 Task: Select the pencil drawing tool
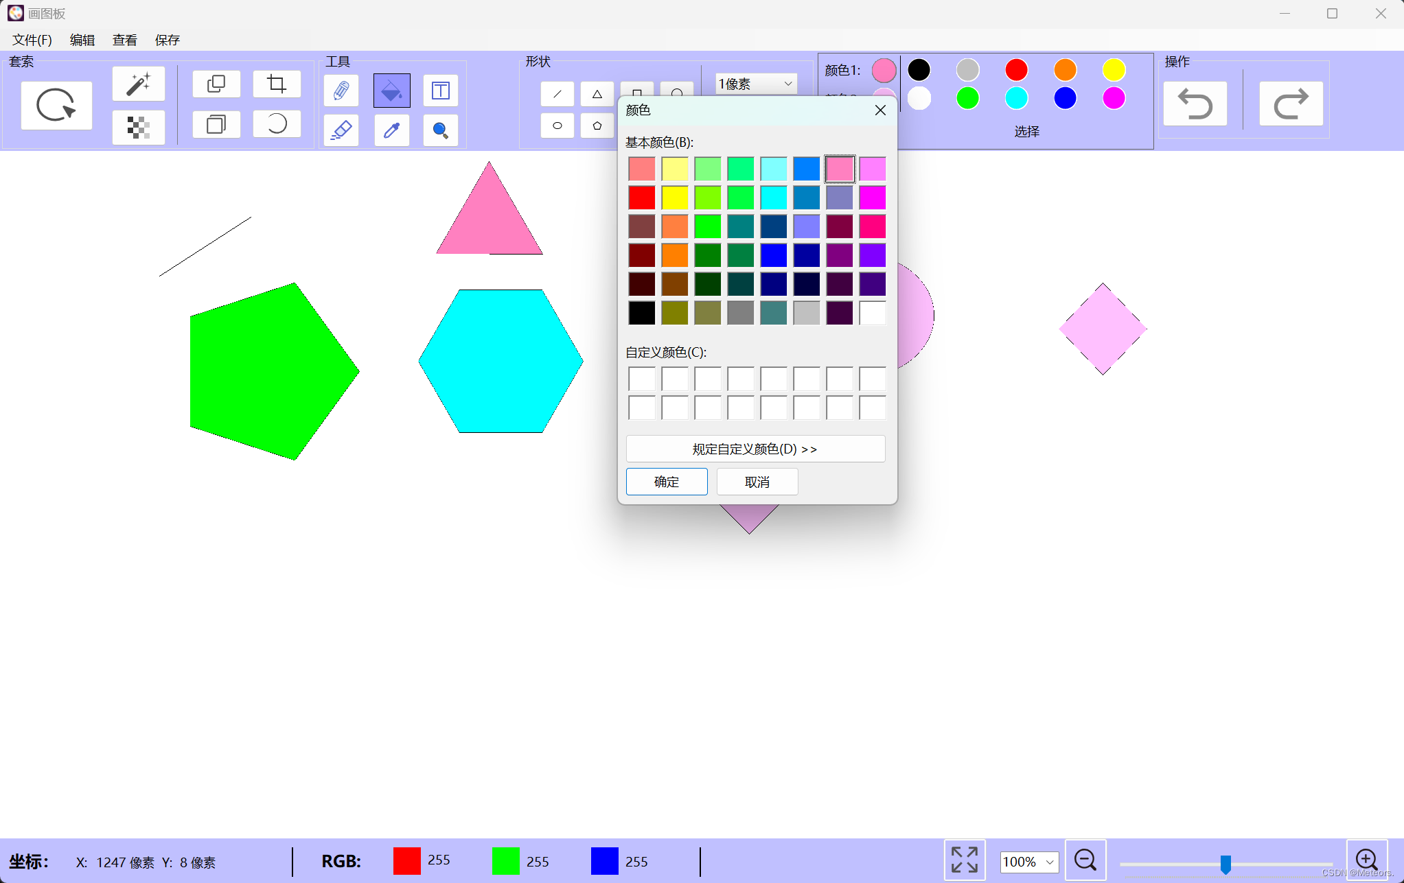341,91
